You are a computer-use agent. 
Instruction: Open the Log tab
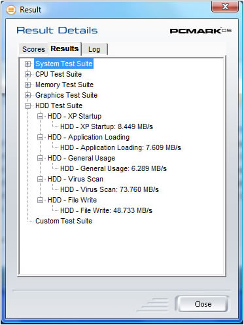(x=94, y=49)
